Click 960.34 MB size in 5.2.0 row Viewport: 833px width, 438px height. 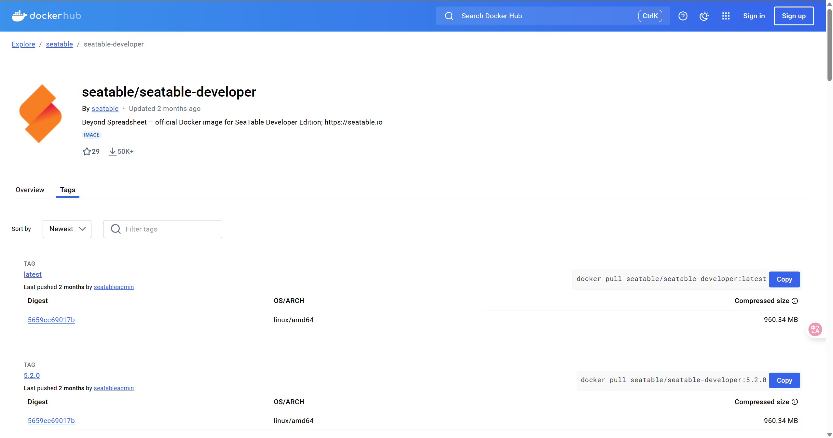(781, 421)
